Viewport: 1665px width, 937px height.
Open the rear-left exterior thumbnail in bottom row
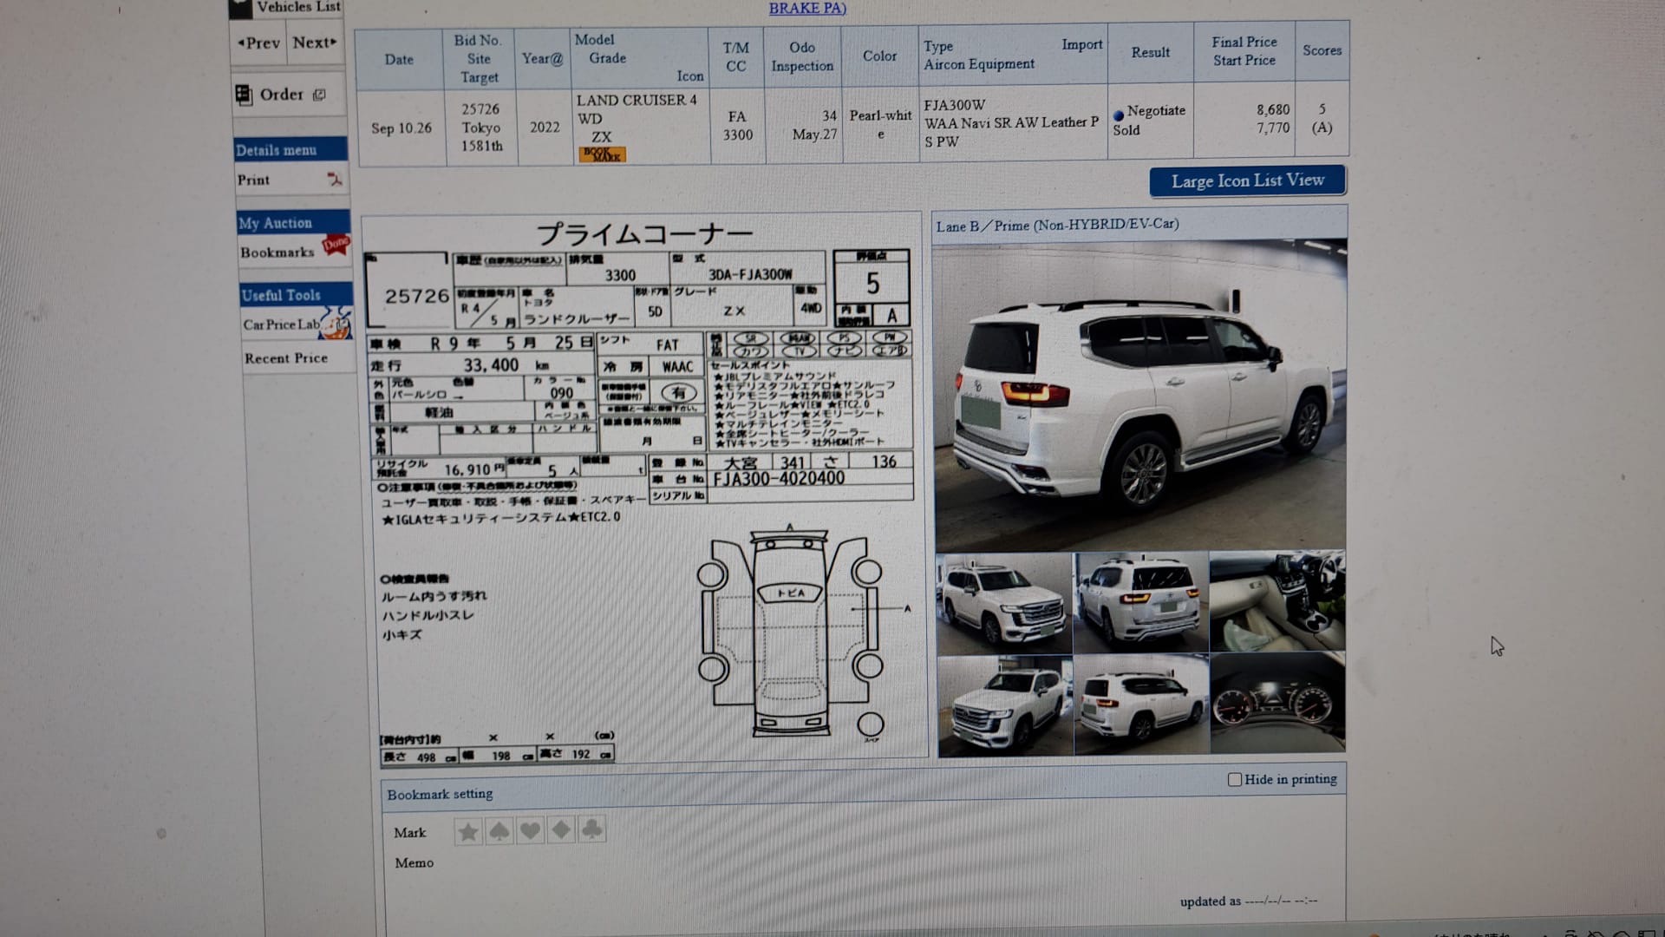(x=1141, y=704)
